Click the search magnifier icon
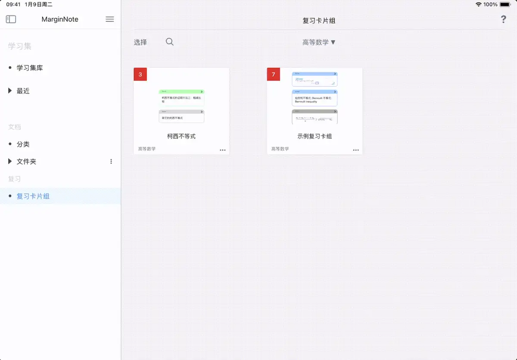 click(170, 42)
